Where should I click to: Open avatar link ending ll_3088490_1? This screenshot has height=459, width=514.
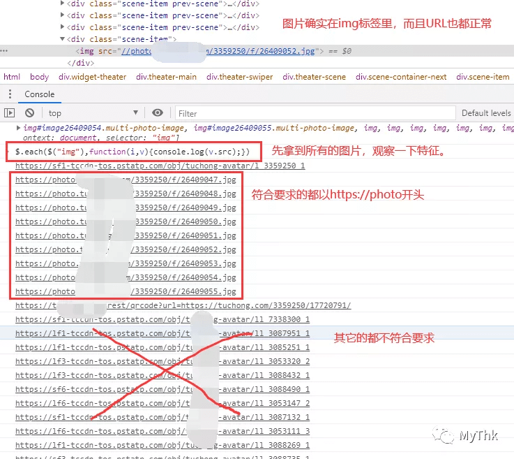coord(162,389)
